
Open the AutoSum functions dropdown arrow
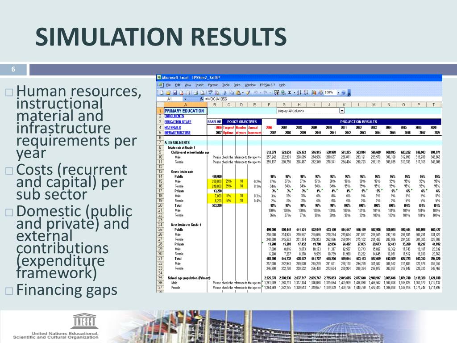coord(294,93)
